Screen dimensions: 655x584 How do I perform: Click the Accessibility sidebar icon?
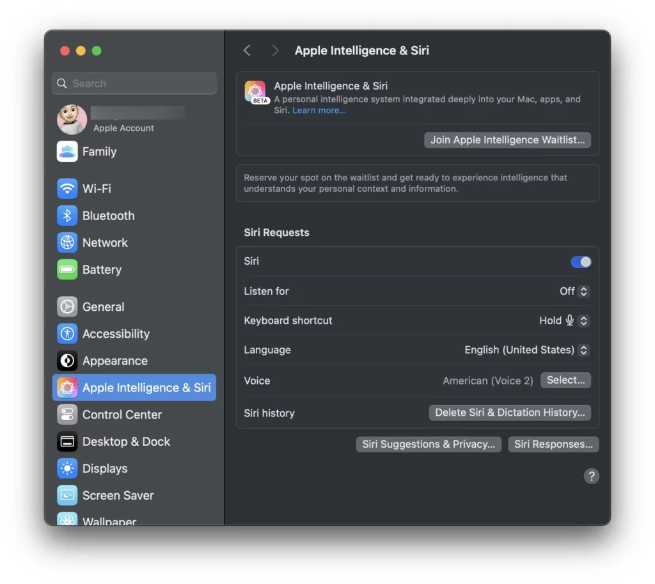click(x=67, y=334)
